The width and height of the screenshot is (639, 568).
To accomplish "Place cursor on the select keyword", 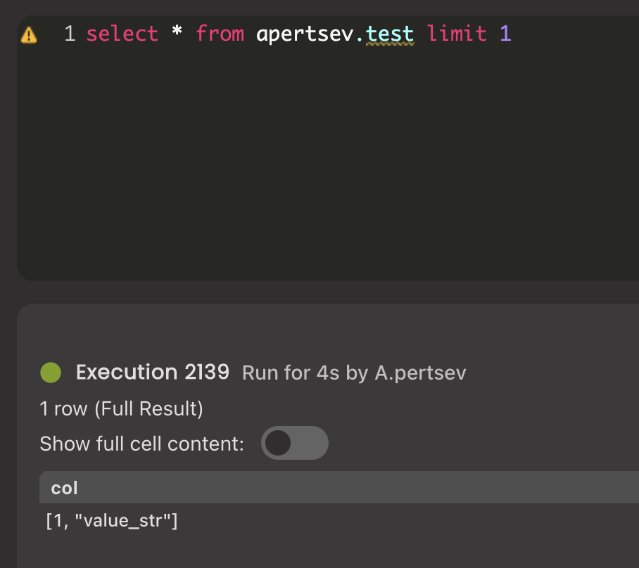I will [122, 33].
